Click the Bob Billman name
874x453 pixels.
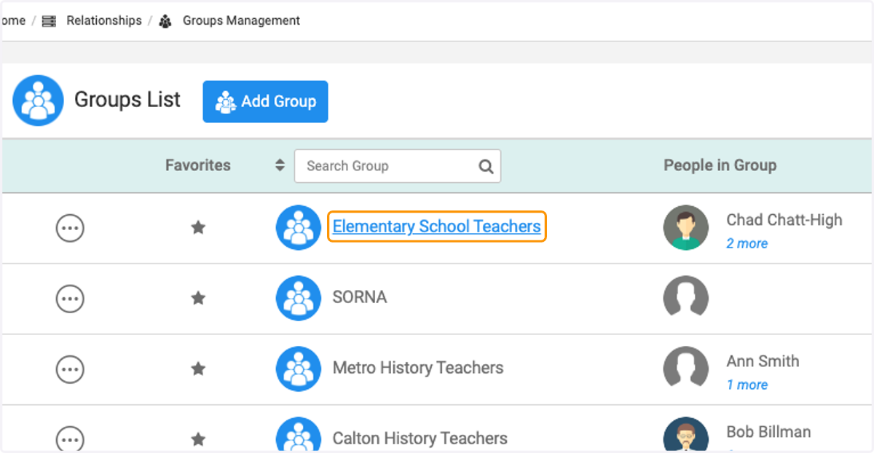click(x=768, y=432)
